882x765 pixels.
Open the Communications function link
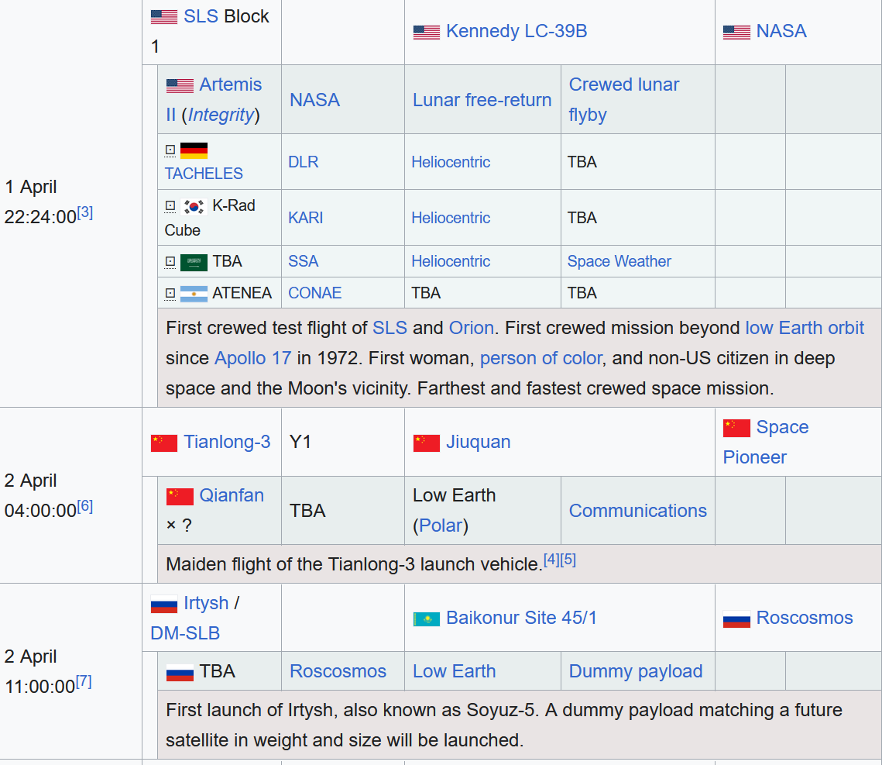coord(638,511)
